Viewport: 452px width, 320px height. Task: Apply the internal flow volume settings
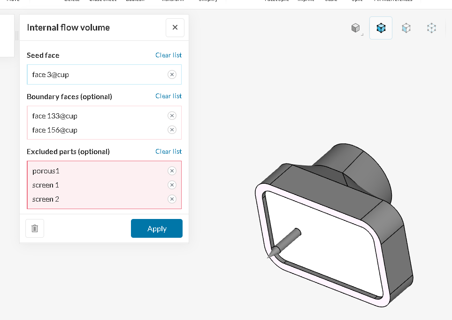tap(157, 228)
